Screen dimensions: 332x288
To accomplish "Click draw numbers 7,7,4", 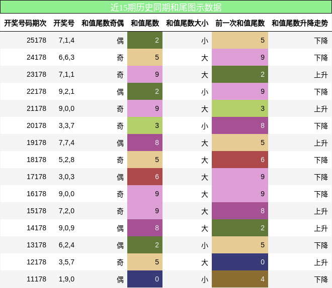I will (66, 143).
